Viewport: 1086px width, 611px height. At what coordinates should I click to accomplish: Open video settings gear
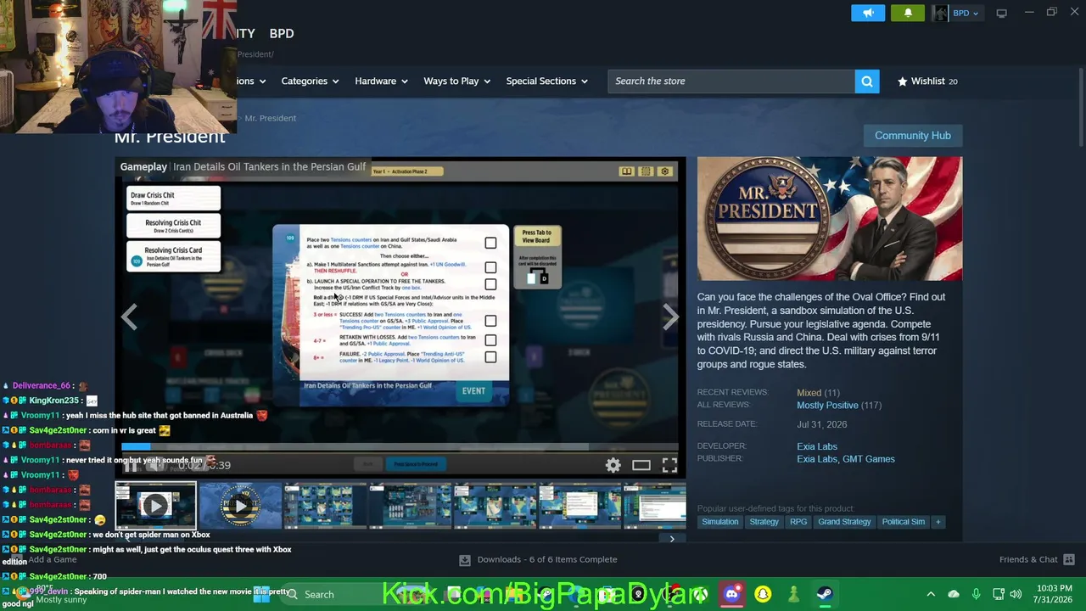pos(613,465)
